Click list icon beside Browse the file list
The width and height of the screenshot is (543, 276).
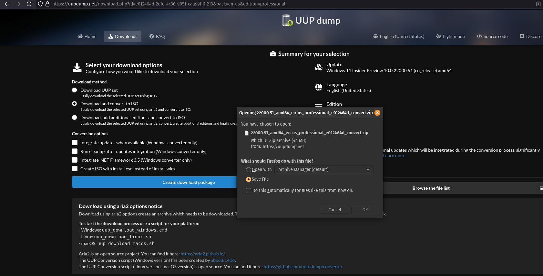point(541,188)
